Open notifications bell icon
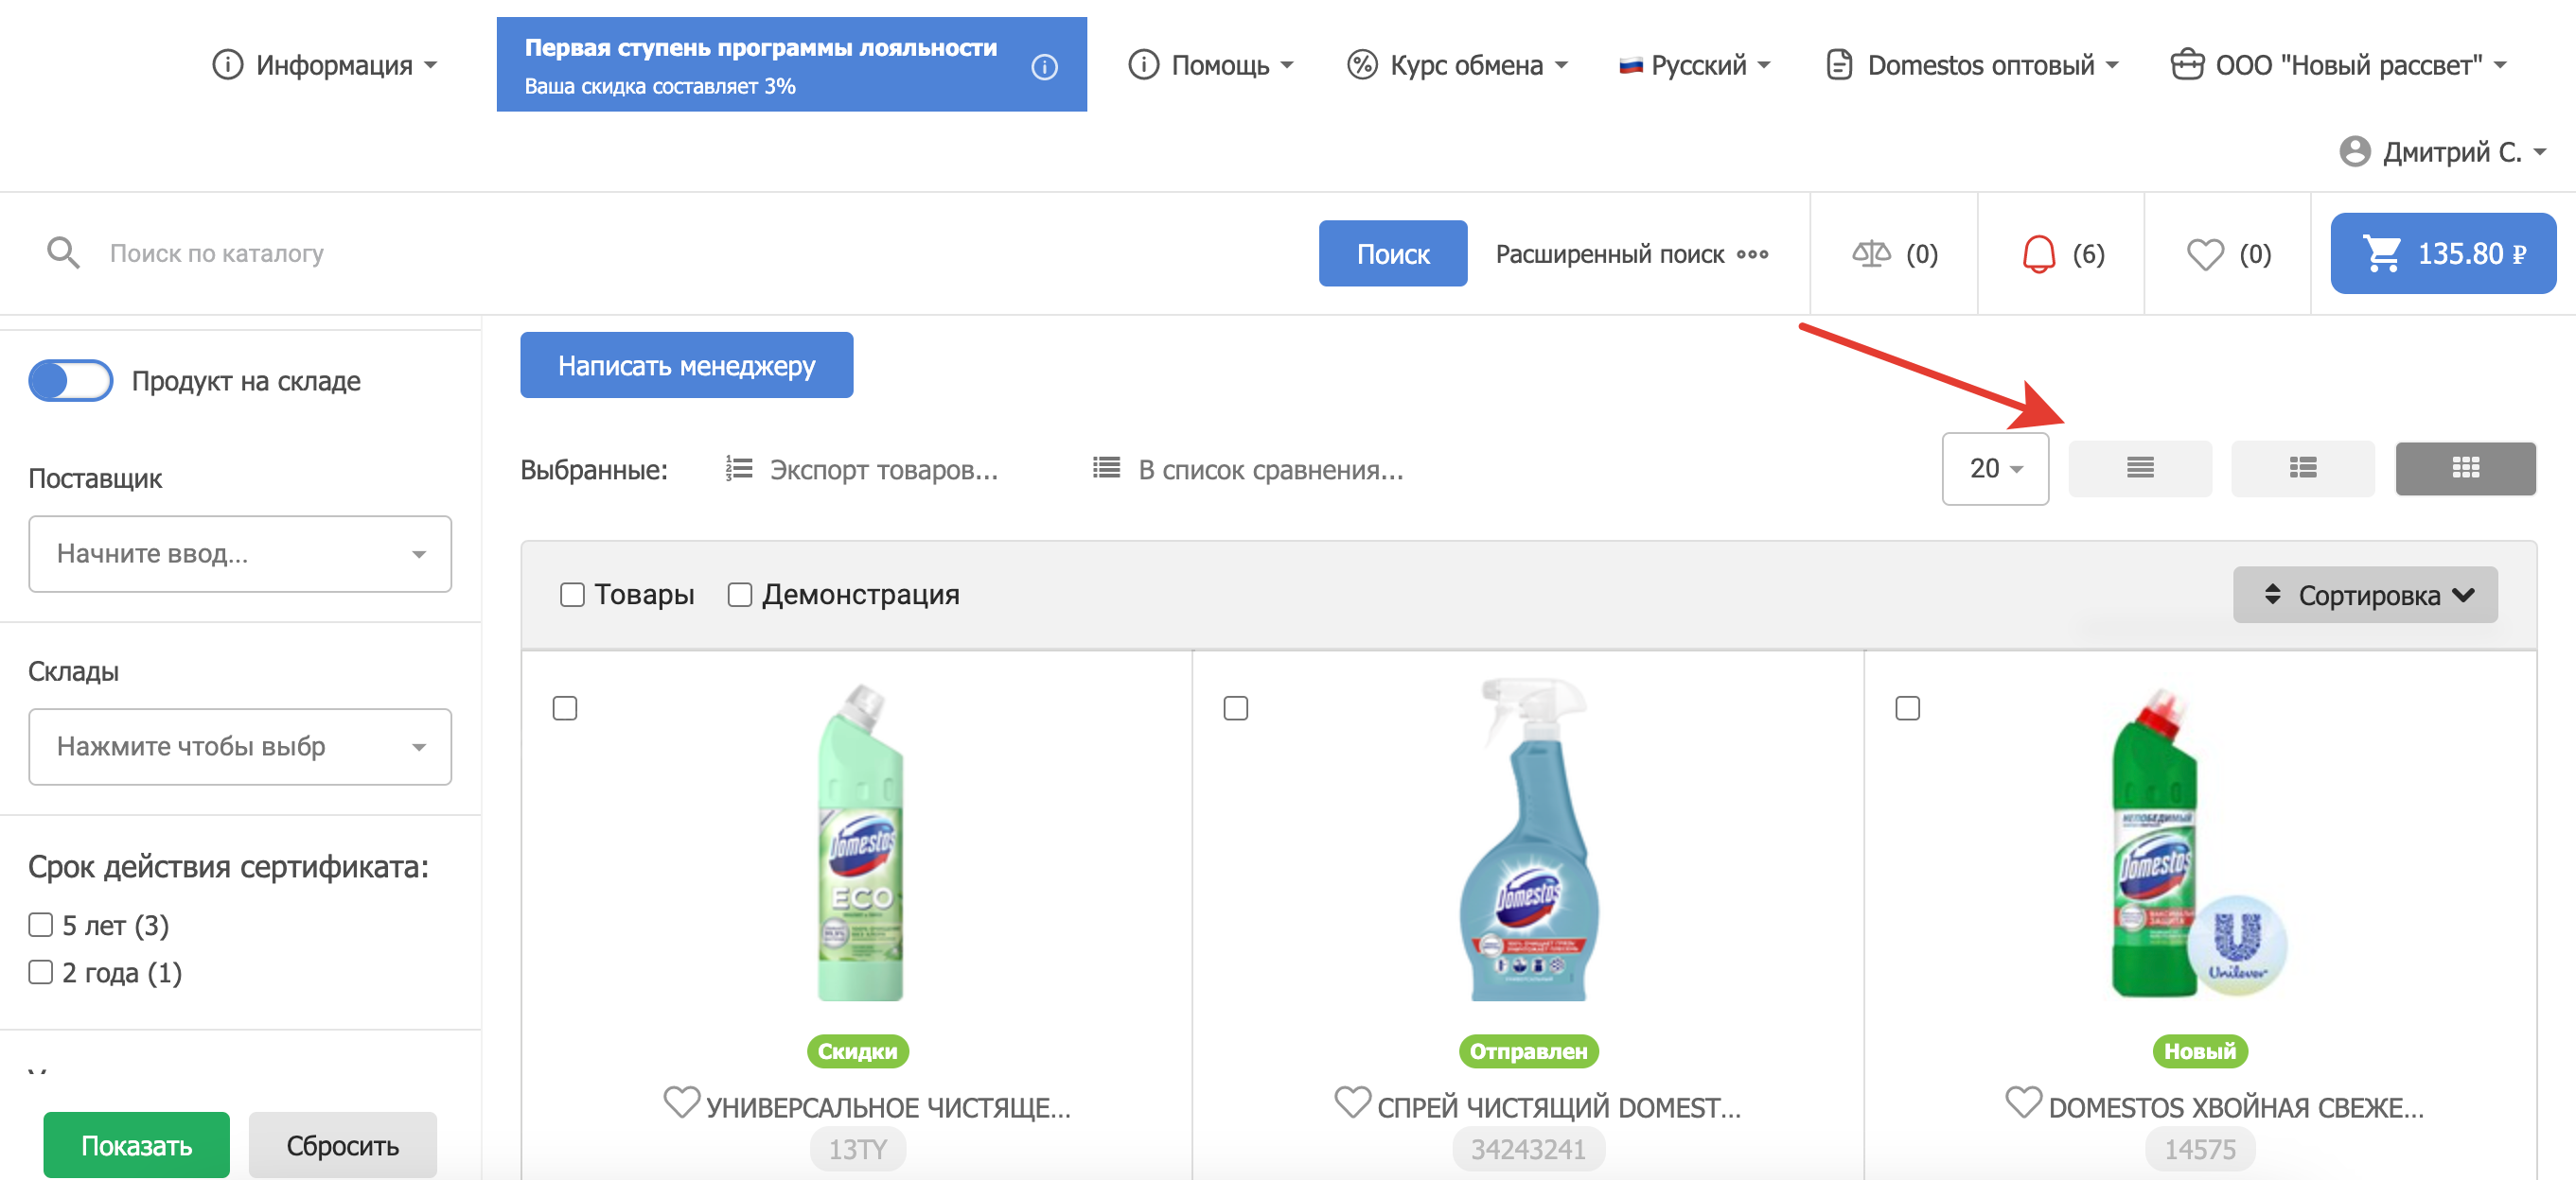The image size is (2576, 1180). point(2038,253)
